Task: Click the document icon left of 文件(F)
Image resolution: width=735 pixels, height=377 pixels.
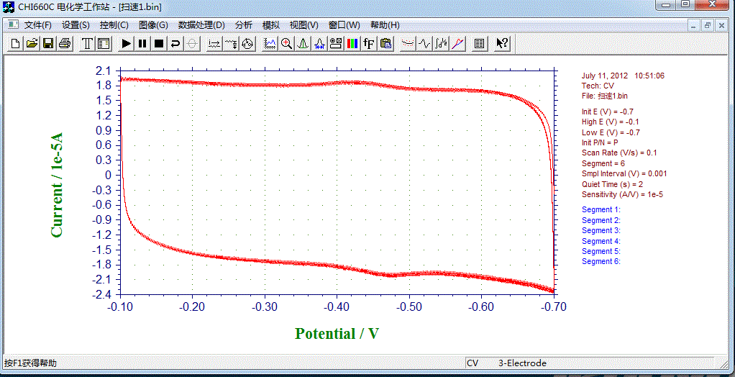Action: [x=13, y=24]
